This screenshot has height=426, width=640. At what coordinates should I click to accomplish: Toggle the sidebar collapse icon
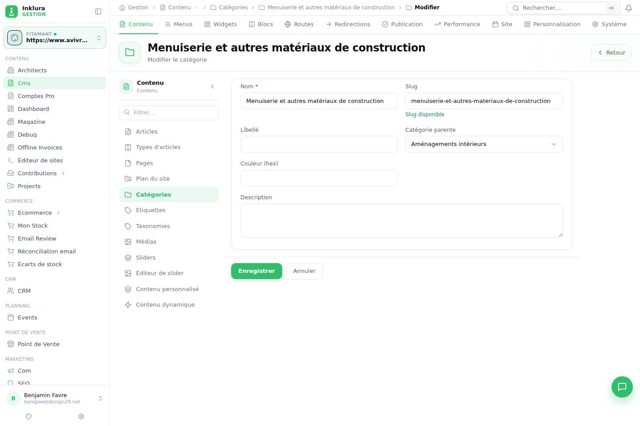tap(98, 12)
